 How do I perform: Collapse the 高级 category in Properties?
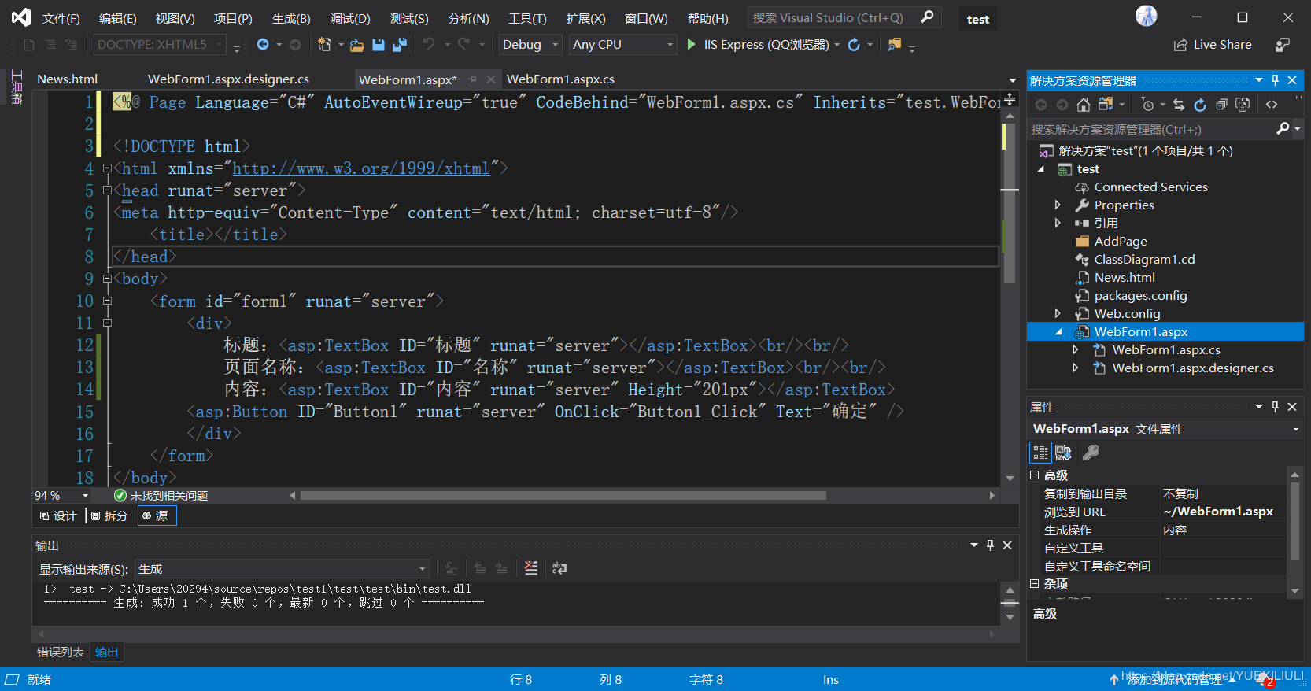click(x=1035, y=475)
